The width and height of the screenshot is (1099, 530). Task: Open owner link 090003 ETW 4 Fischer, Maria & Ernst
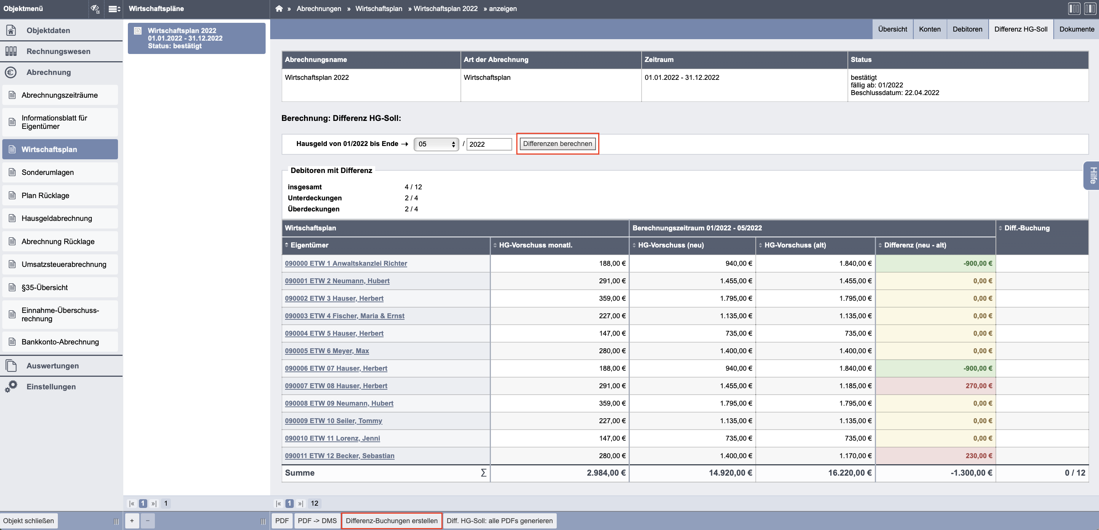(344, 316)
